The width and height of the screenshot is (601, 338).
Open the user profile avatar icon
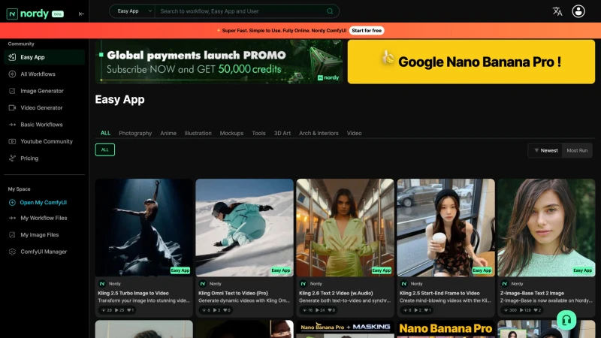pyautogui.click(x=578, y=11)
